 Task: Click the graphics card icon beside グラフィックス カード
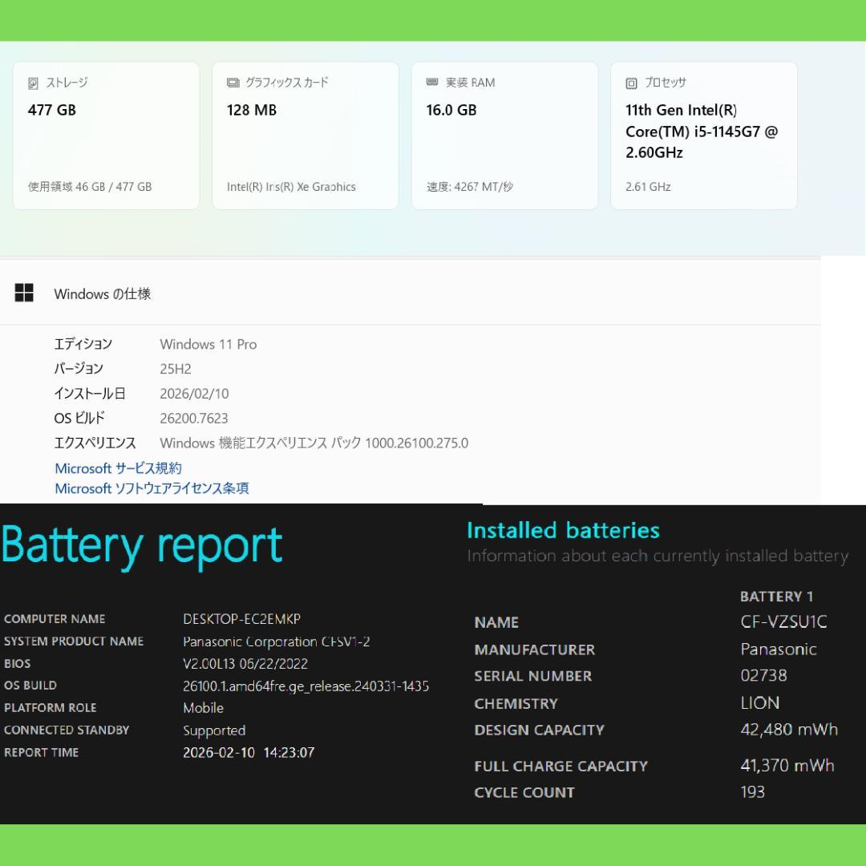click(233, 83)
